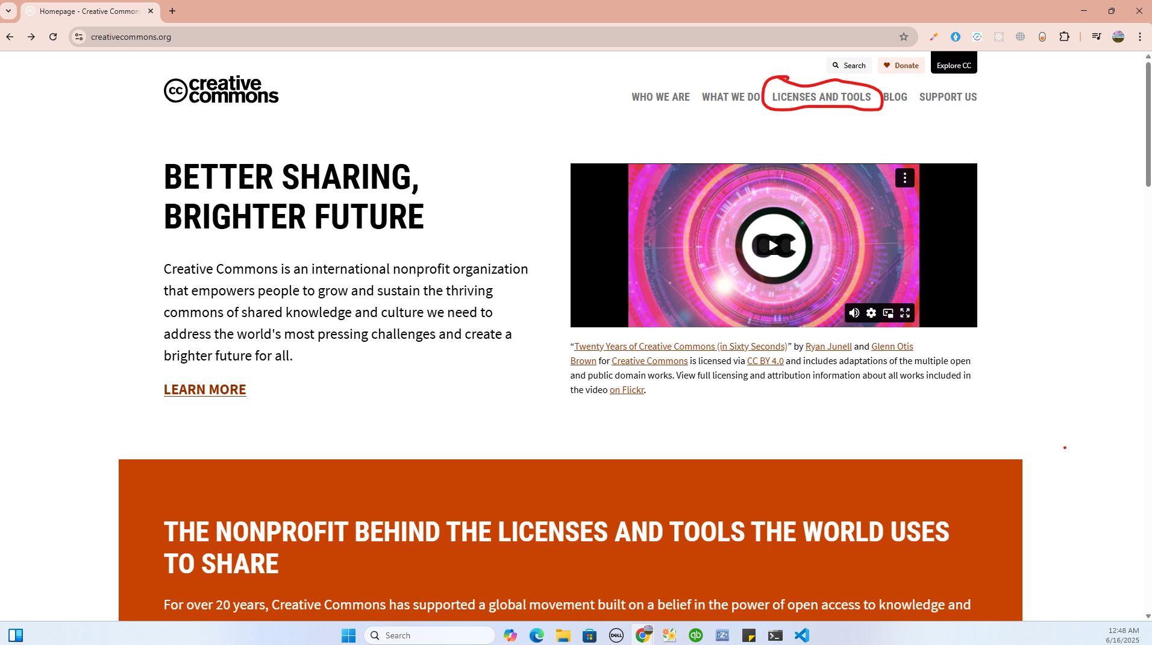Go back to the previous page
Viewport: 1152px width, 645px height.
coord(10,37)
